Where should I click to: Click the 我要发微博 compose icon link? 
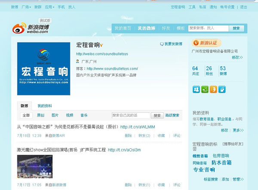pos(171,44)
